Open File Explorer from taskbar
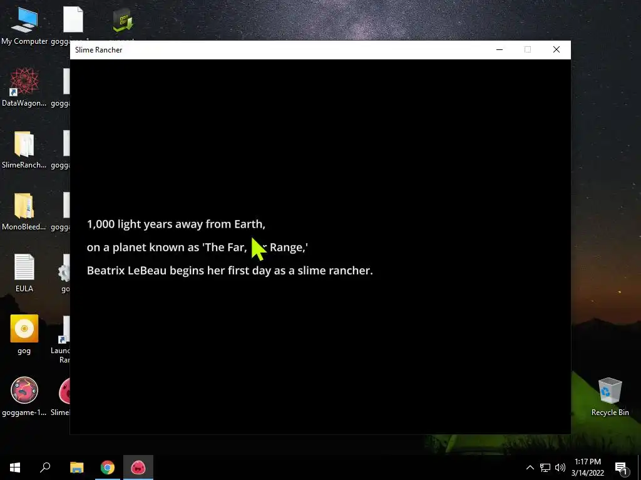This screenshot has width=641, height=480. (76, 467)
